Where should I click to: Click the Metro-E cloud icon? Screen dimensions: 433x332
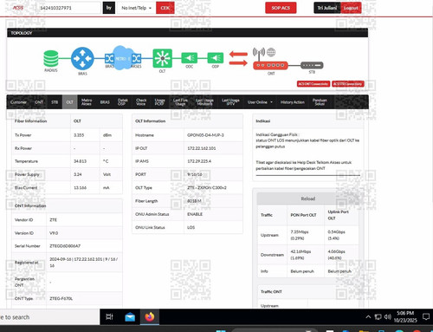coord(123,58)
